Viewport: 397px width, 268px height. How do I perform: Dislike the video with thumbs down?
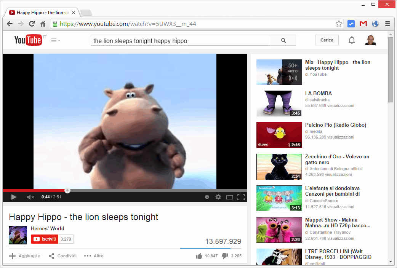pos(225,256)
